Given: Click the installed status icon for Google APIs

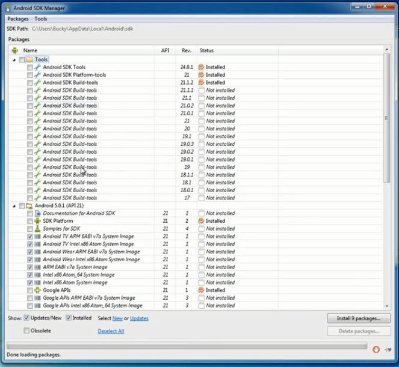Looking at the screenshot, I should (x=201, y=290).
